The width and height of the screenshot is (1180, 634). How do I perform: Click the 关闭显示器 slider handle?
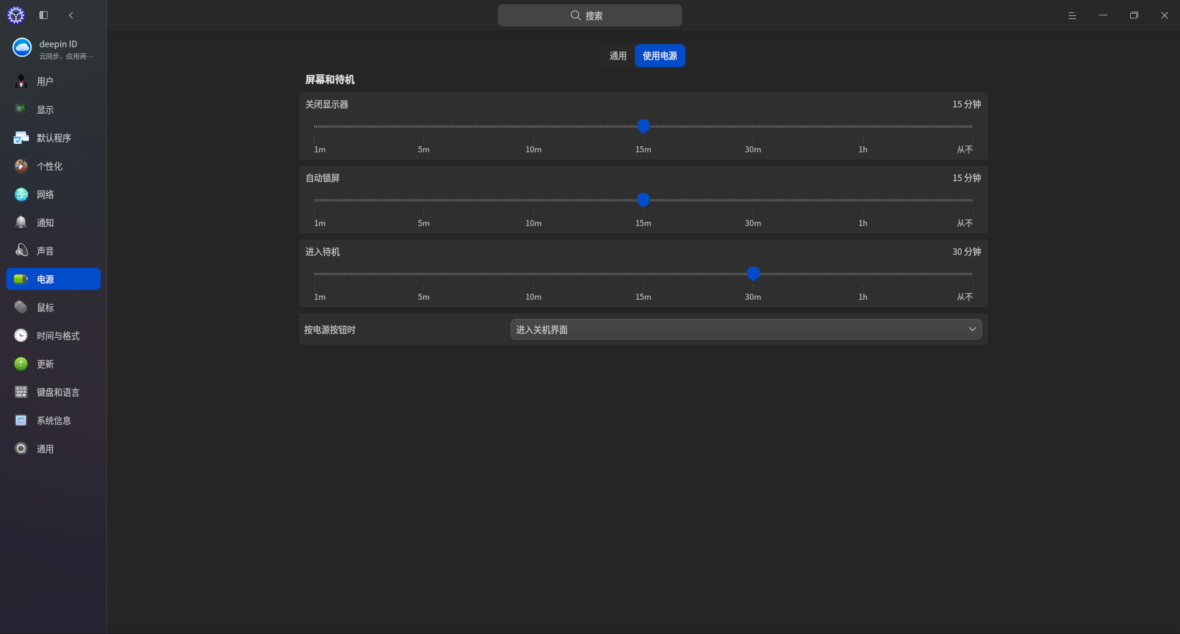tap(643, 126)
